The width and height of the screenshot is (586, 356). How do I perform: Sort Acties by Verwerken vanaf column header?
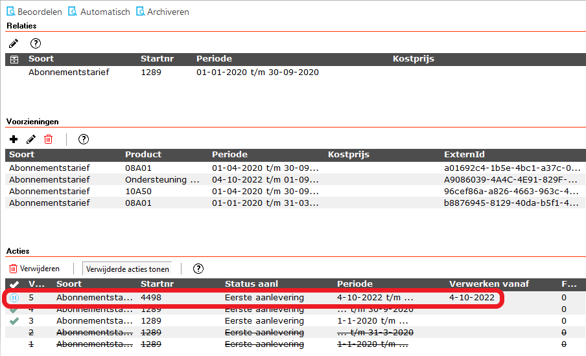pos(489,284)
